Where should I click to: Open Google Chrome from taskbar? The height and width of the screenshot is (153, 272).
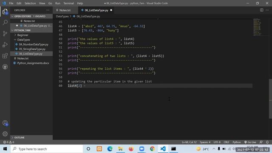coord(152,149)
